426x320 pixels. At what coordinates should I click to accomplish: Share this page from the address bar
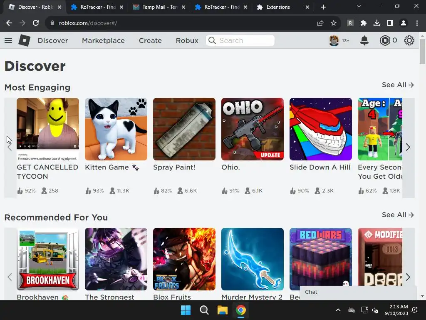coord(320,23)
